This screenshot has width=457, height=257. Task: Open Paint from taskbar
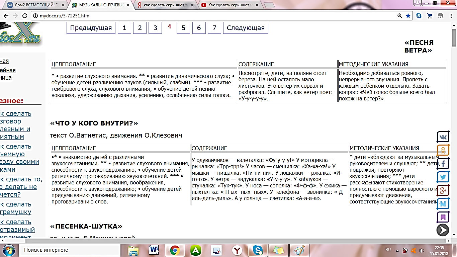click(299, 250)
